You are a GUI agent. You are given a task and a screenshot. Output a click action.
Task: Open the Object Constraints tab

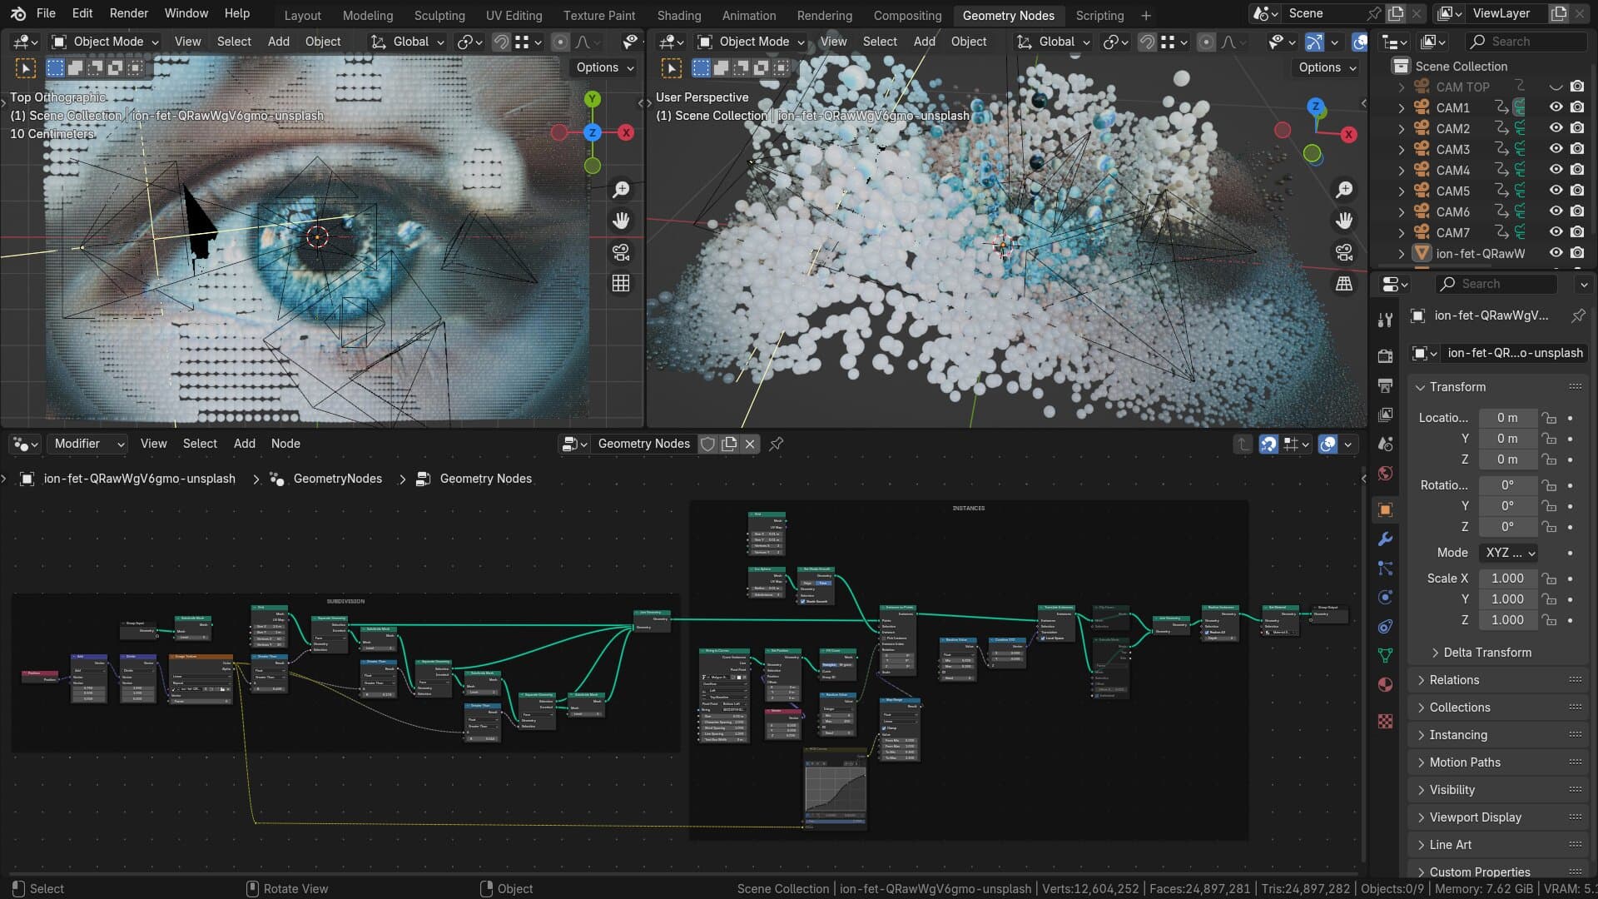[1385, 626]
